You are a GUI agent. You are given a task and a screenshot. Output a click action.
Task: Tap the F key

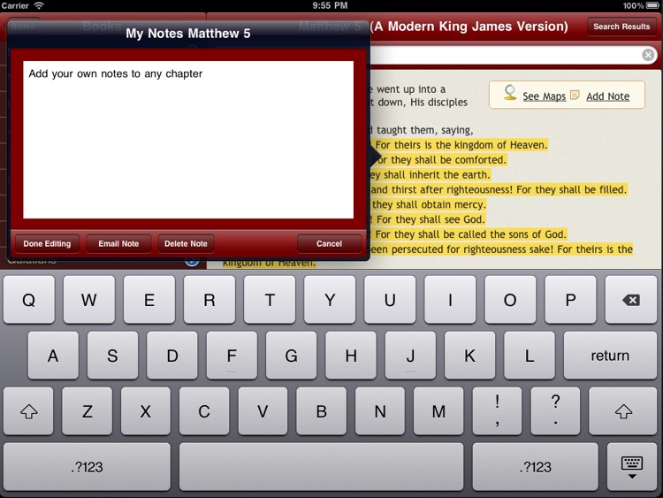click(x=232, y=356)
